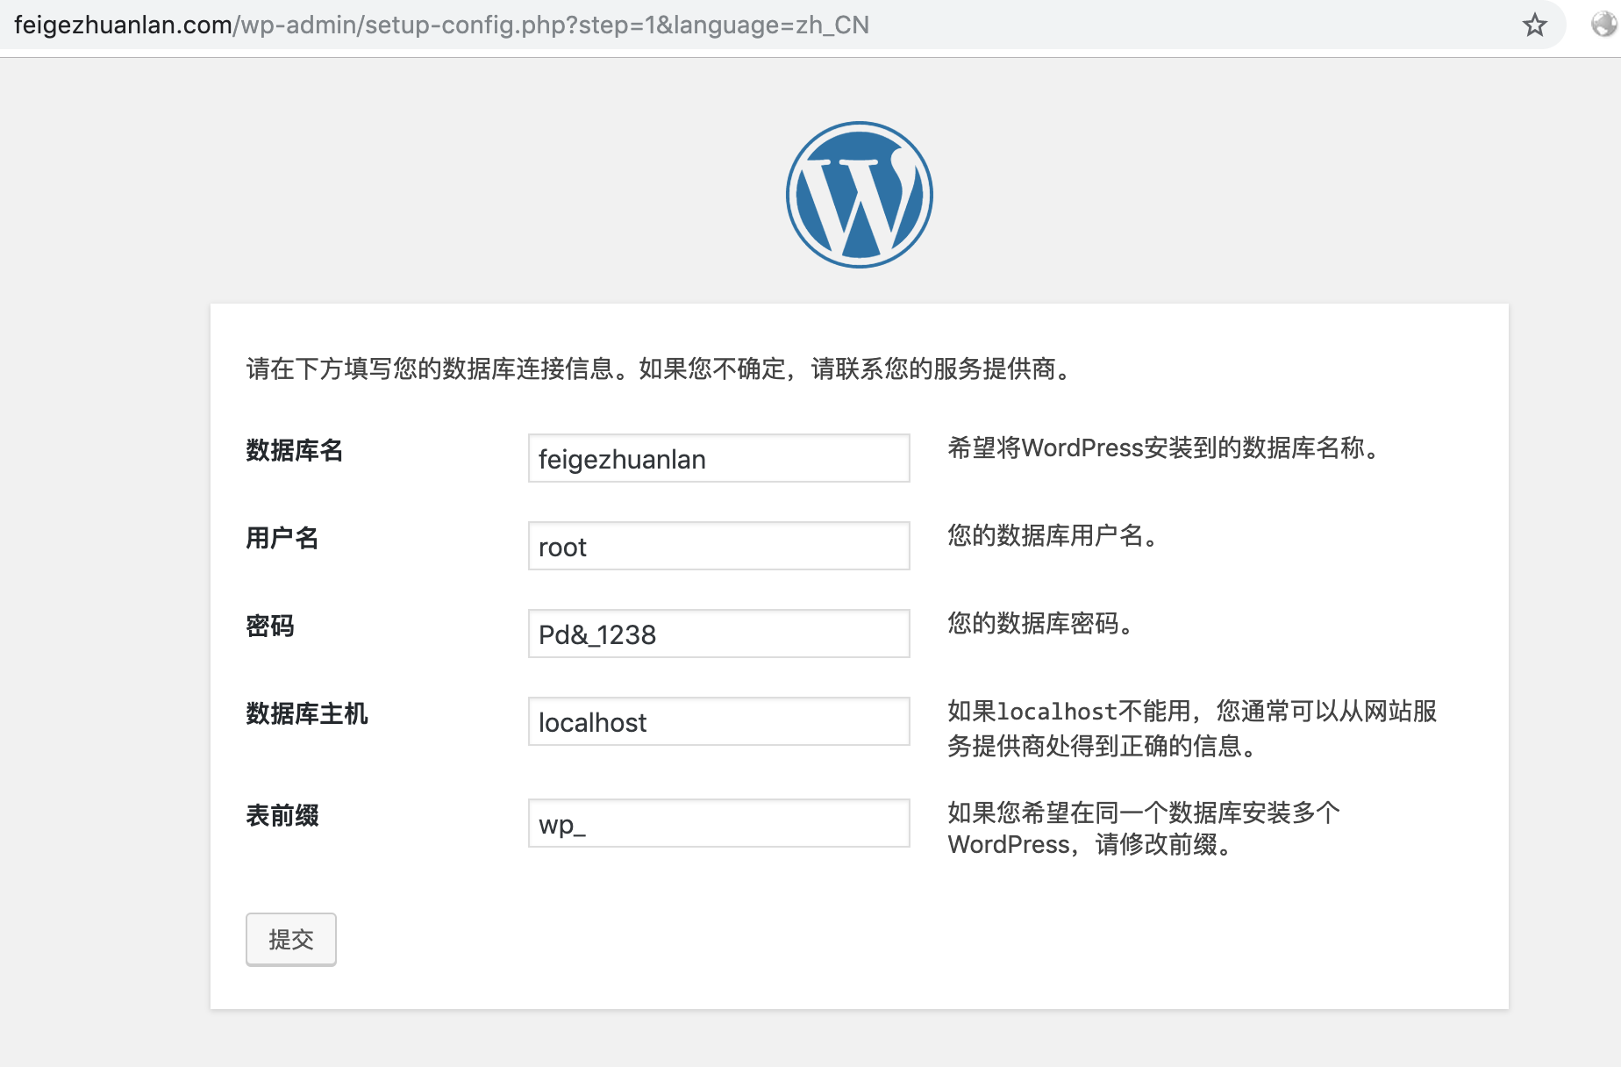The image size is (1621, 1067).
Task: Click the 数据库名 input field
Action: point(718,458)
